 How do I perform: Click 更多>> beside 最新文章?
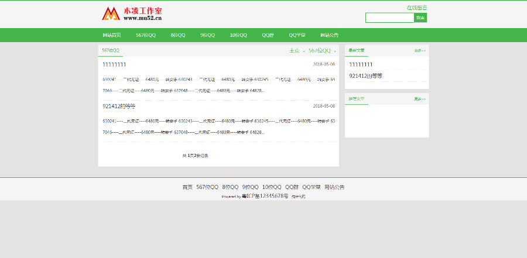[420, 51]
